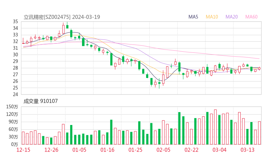Click the 02-22 date label

pyautogui.click(x=191, y=150)
